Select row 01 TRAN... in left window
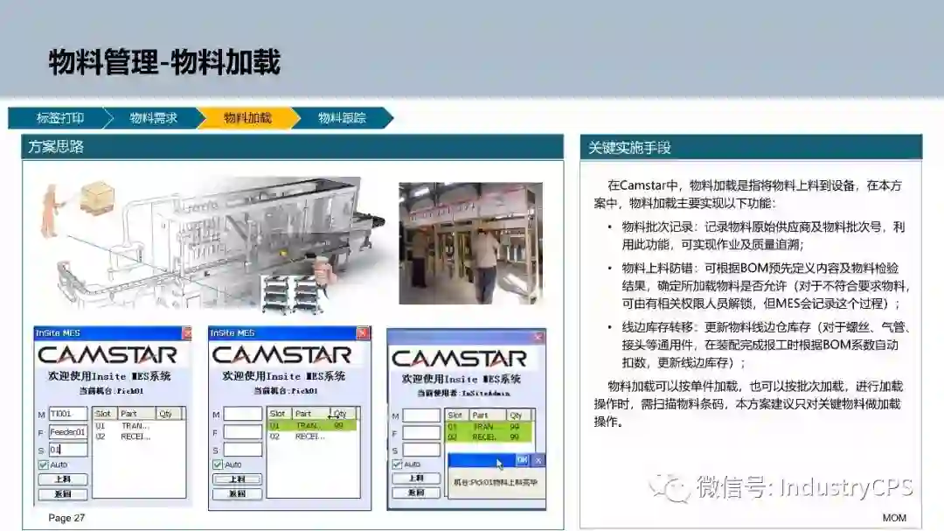The width and height of the screenshot is (944, 531). (138, 426)
